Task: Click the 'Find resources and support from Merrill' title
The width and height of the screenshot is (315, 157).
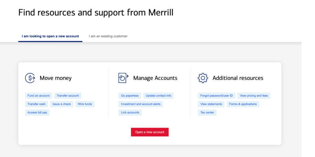Action: pos(96,13)
